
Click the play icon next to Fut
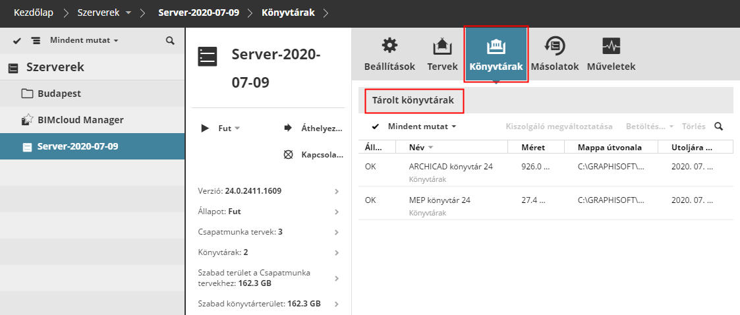pyautogui.click(x=205, y=128)
